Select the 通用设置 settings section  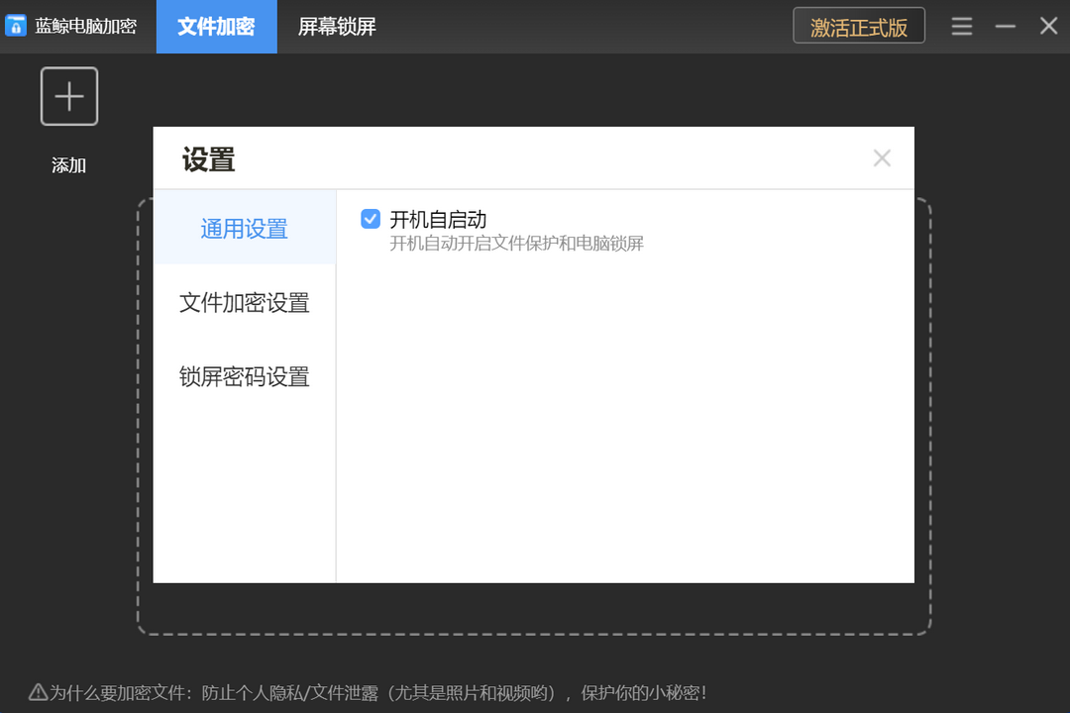(x=244, y=228)
